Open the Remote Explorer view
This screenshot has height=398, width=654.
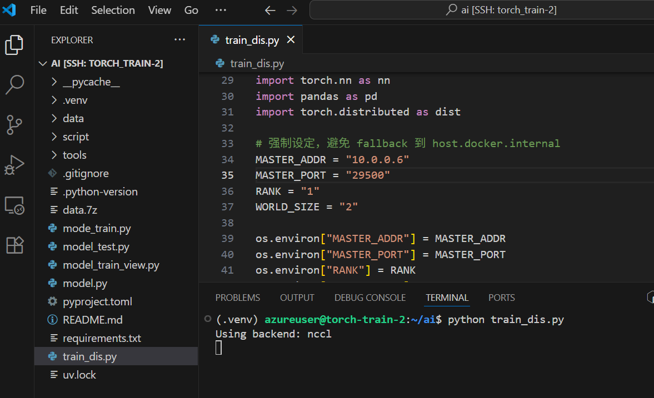coord(14,205)
